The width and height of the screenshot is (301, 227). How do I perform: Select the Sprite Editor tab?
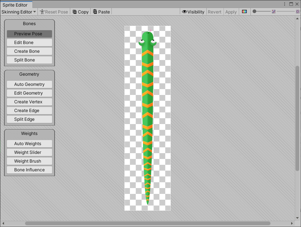(x=16, y=5)
